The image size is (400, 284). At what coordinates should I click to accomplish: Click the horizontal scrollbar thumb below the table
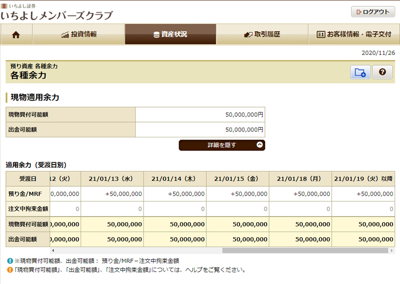pos(305,251)
